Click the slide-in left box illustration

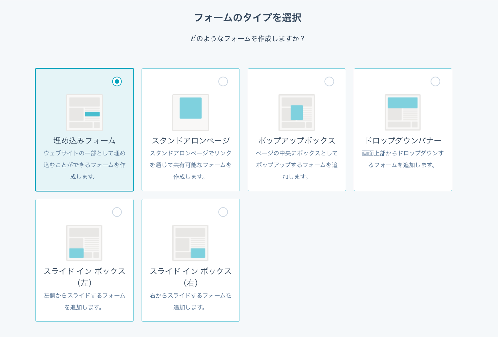[x=85, y=243]
